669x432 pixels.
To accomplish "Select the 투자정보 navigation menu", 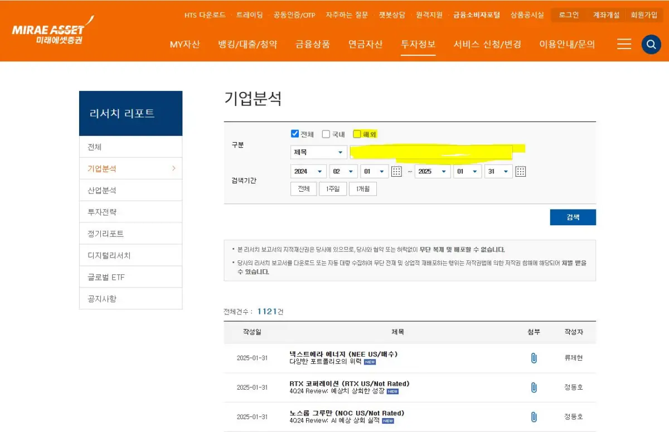I will click(418, 44).
